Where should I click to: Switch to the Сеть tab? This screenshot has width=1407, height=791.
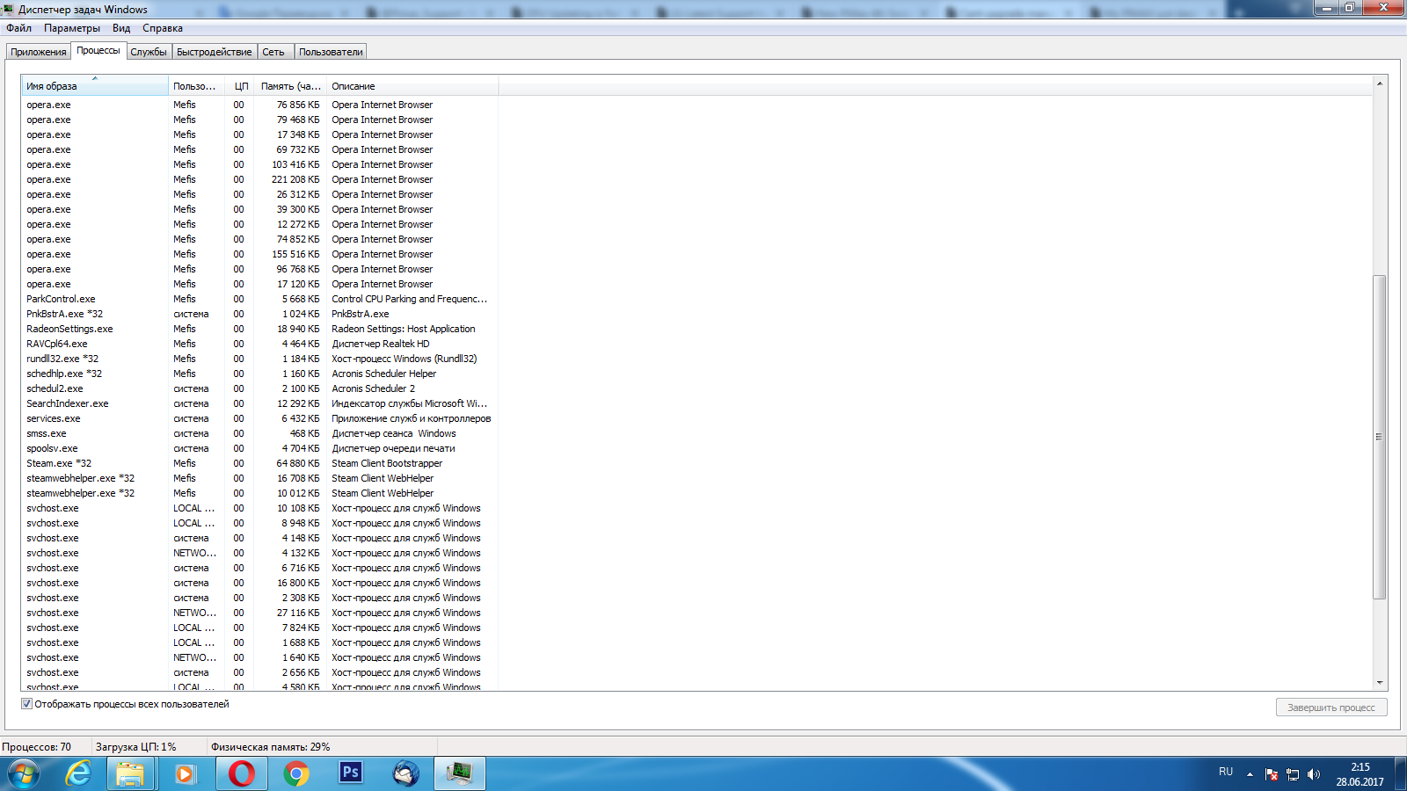click(273, 52)
